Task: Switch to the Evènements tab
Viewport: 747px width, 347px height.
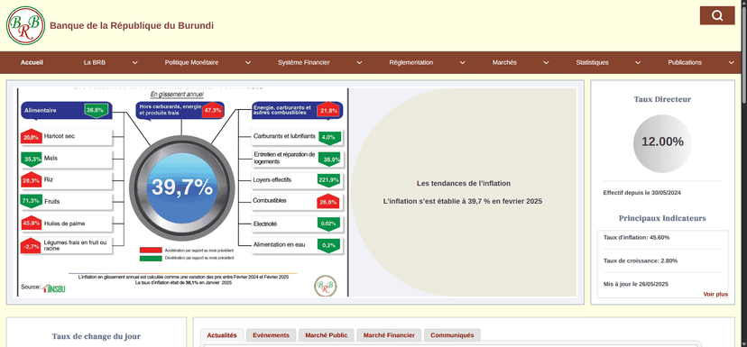Action: coord(271,335)
